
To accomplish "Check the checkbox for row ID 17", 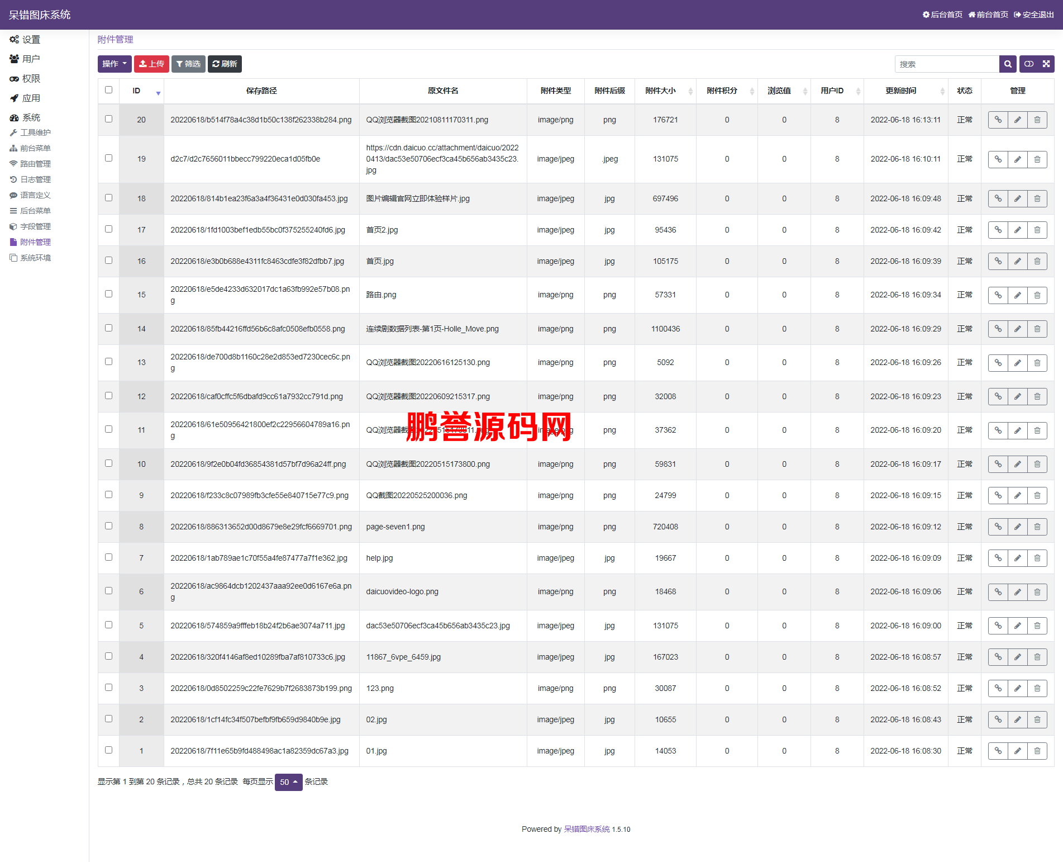I will 108,229.
